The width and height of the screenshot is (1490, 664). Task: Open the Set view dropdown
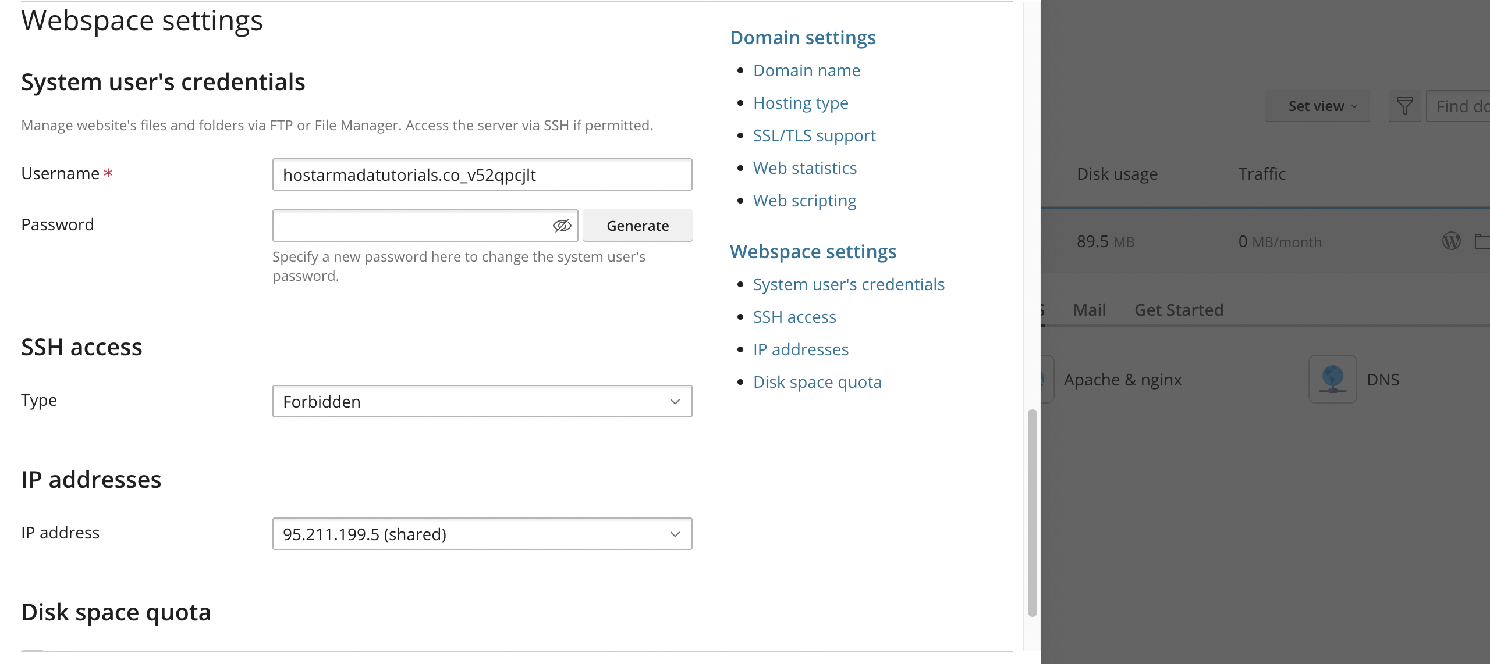[1318, 106]
